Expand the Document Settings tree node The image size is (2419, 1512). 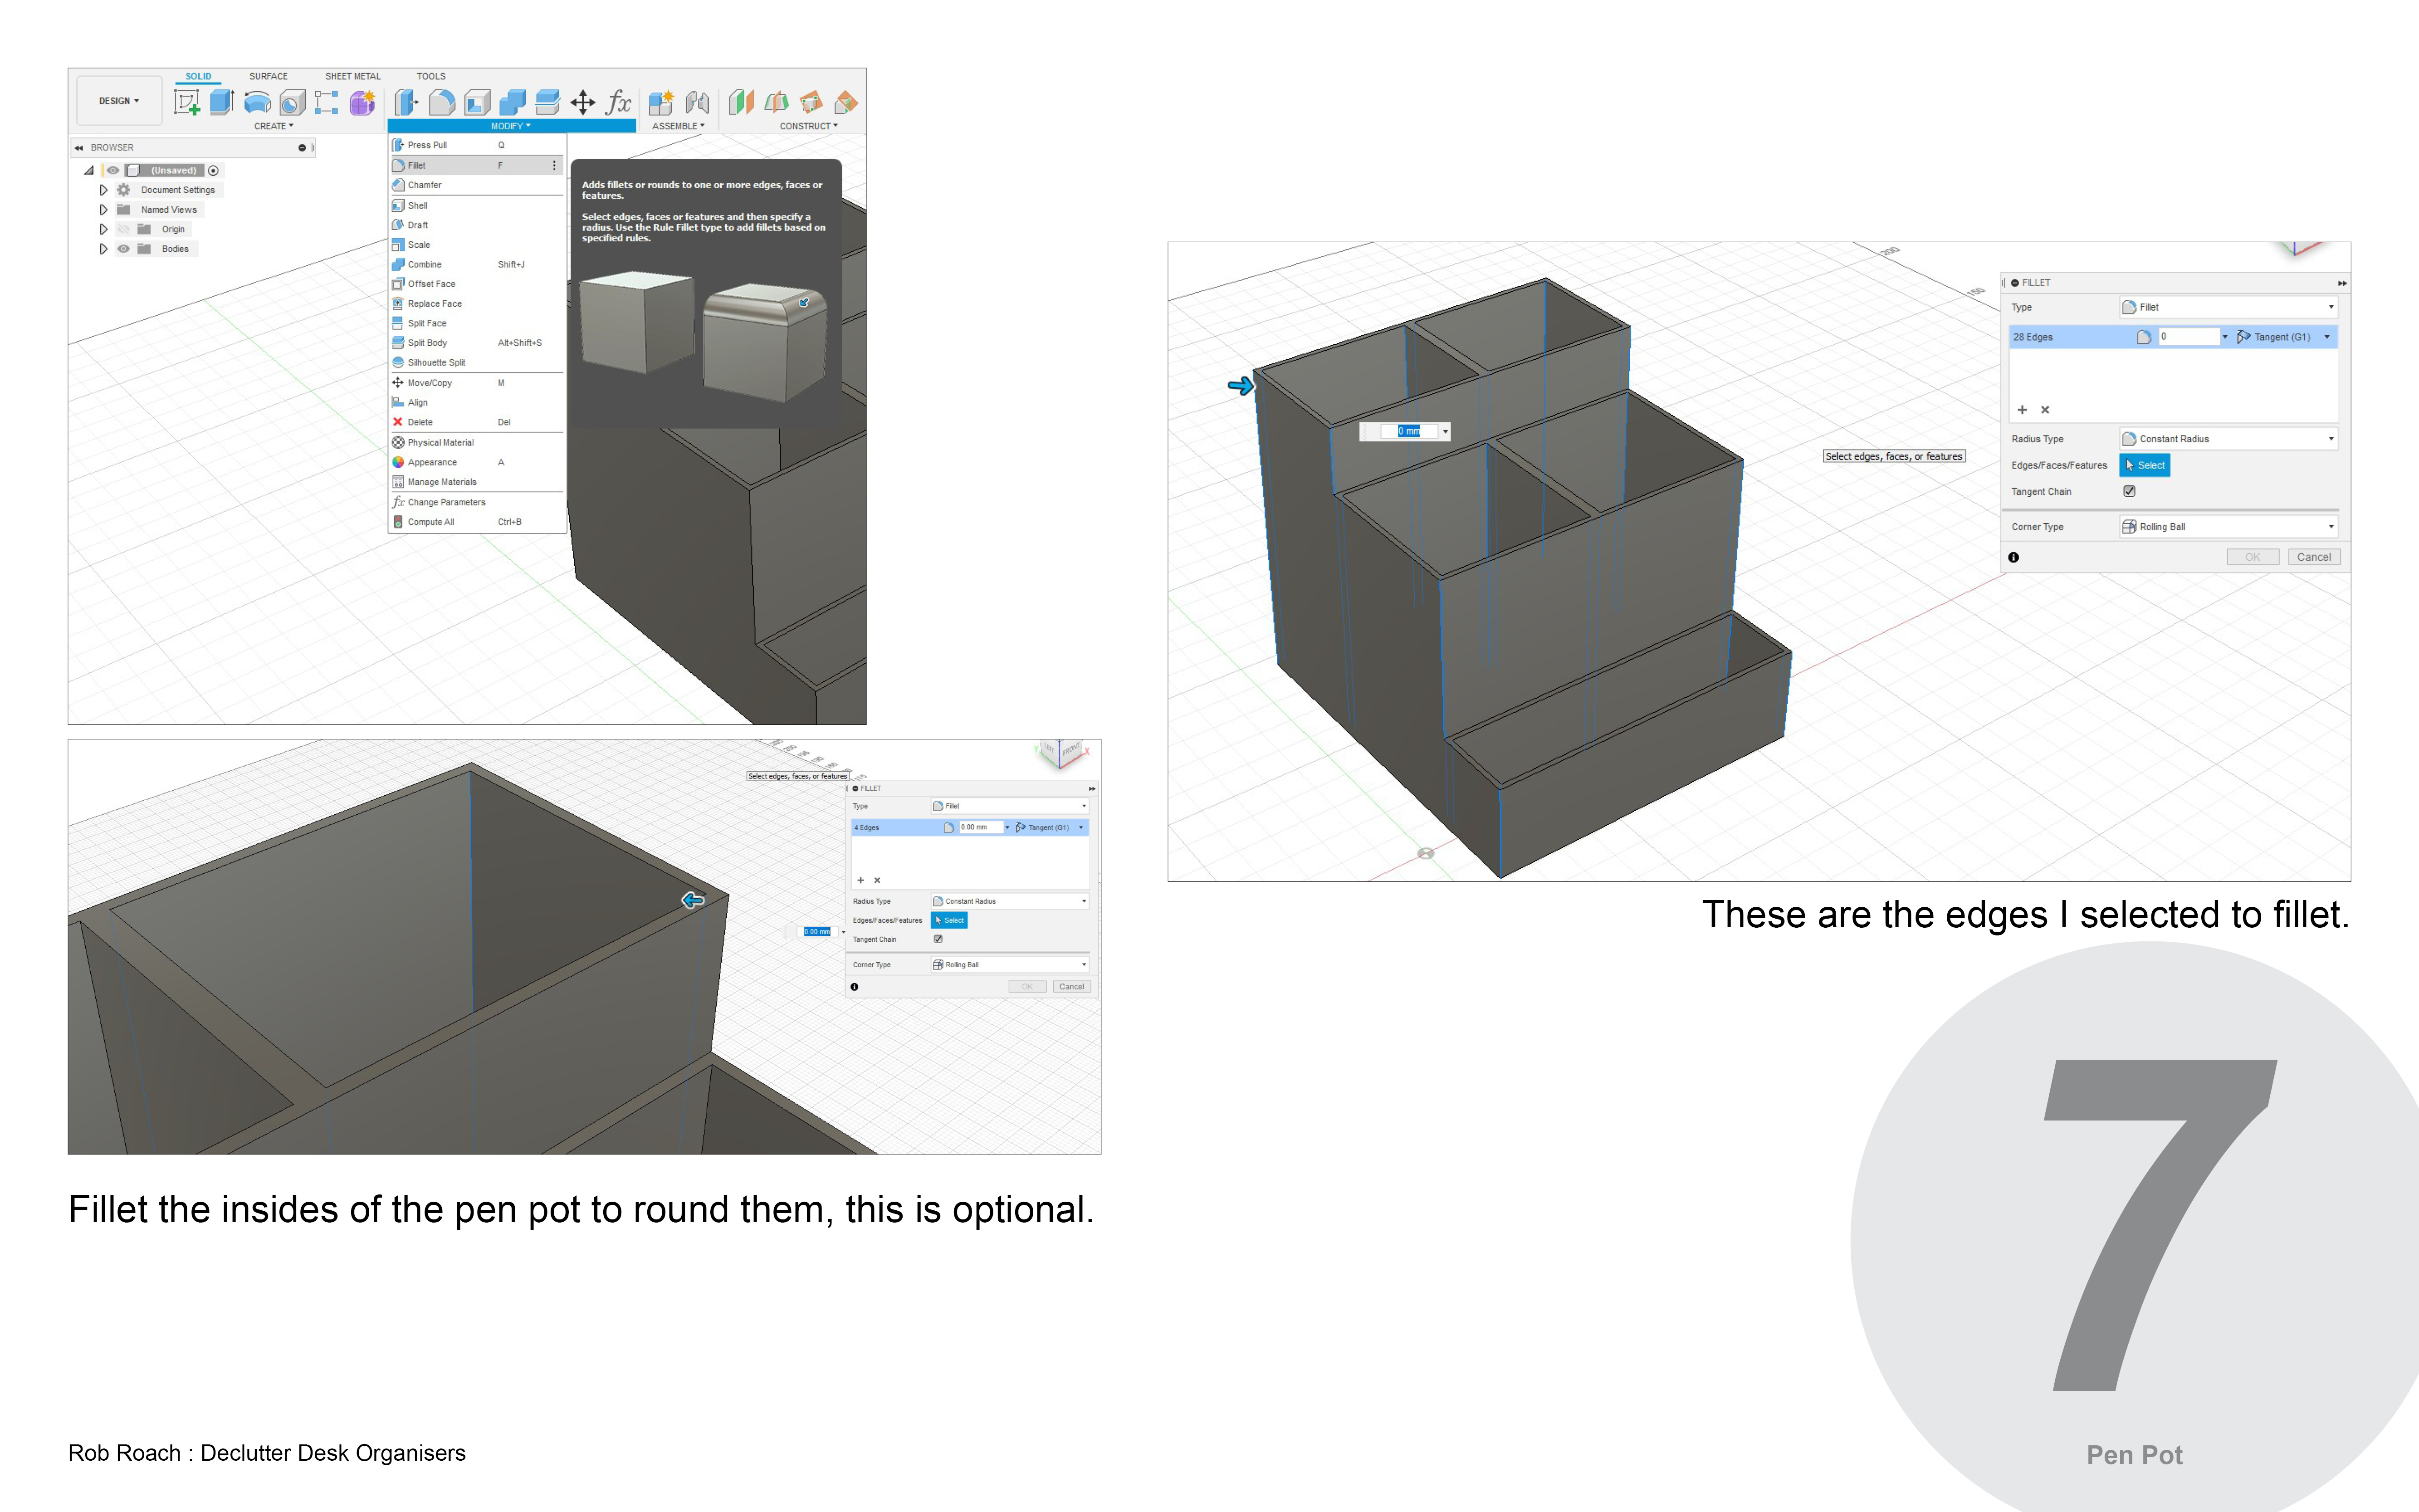tap(103, 190)
